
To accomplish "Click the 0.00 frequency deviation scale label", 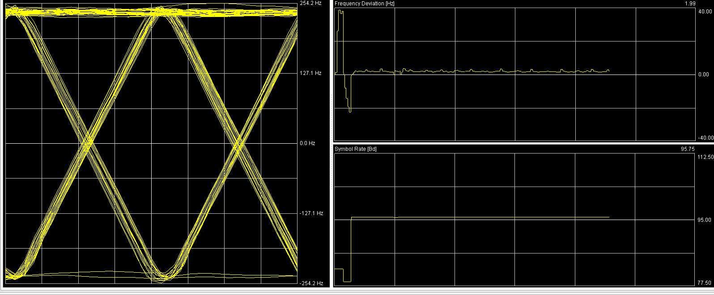I will pyautogui.click(x=703, y=75).
